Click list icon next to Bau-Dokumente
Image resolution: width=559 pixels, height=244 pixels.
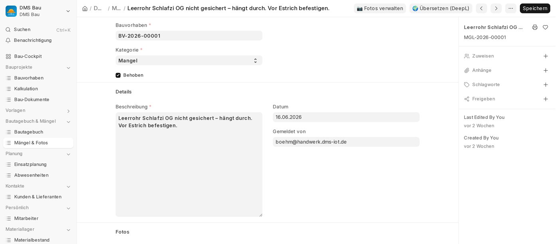tap(8, 99)
